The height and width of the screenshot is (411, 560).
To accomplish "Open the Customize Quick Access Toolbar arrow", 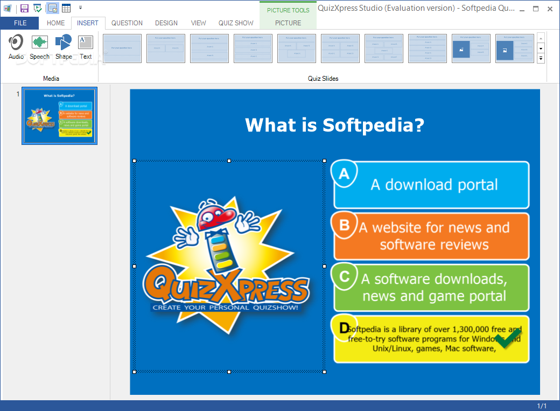I will pos(80,8).
